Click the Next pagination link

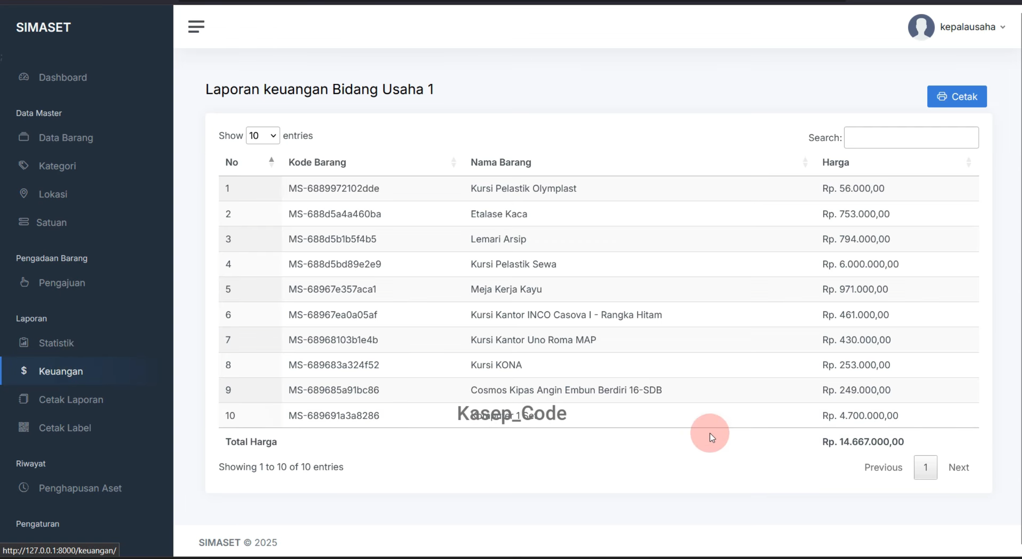tap(959, 467)
